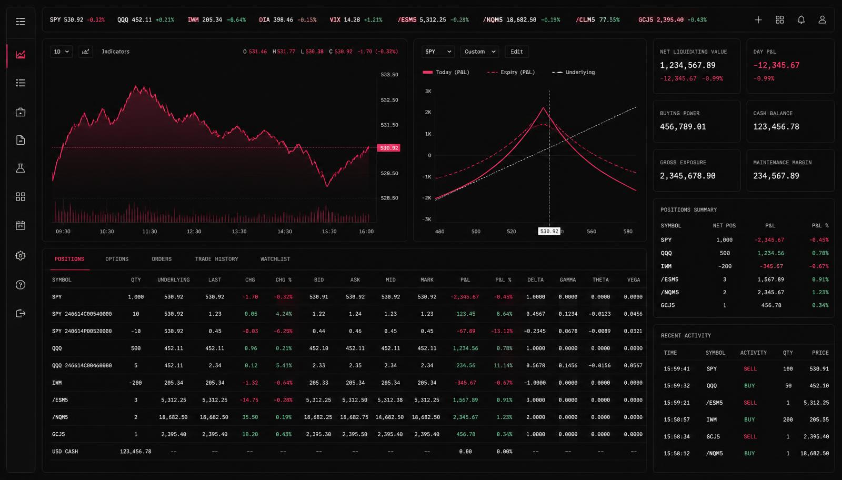Open the four-square apps sidebar icon
The image size is (842, 480).
(21, 196)
